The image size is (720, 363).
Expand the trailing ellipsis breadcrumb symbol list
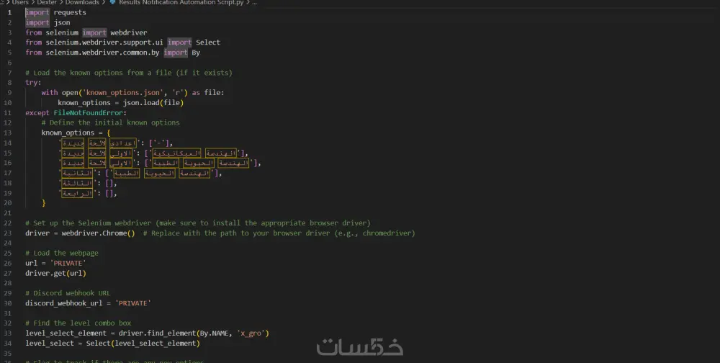coord(254,2)
